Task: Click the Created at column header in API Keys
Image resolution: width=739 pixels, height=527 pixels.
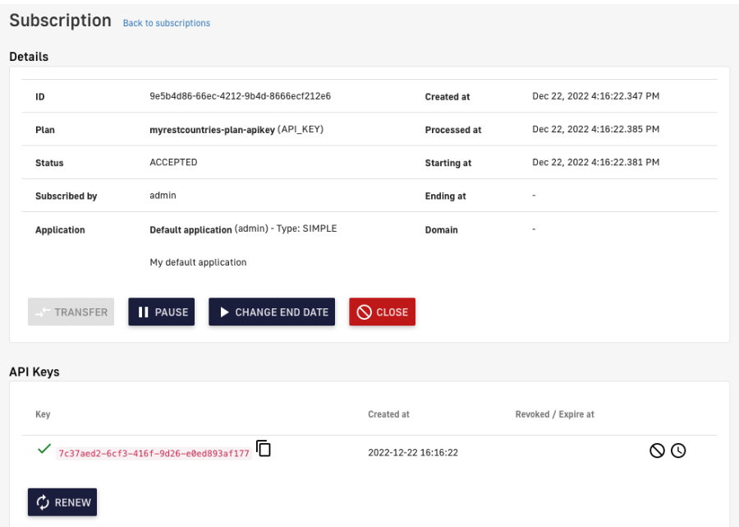Action: click(388, 414)
